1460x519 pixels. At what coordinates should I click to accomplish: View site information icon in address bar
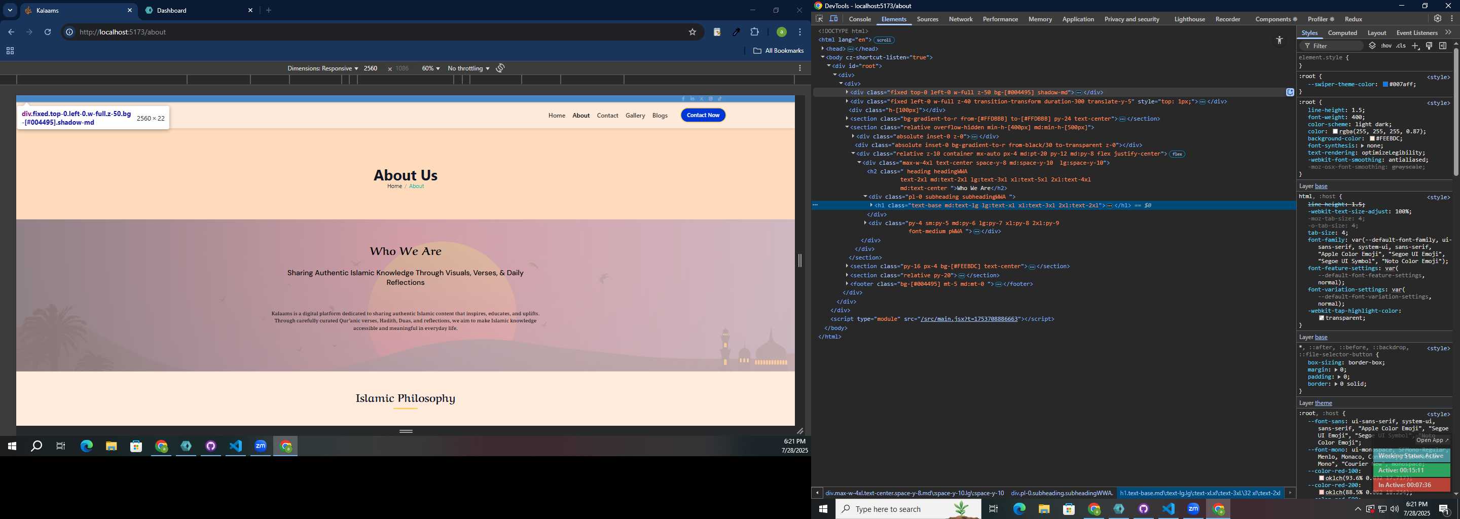tap(69, 32)
